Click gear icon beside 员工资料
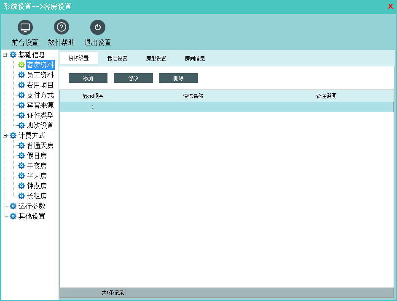Screen dimensions: 397x301 pyautogui.click(x=21, y=75)
